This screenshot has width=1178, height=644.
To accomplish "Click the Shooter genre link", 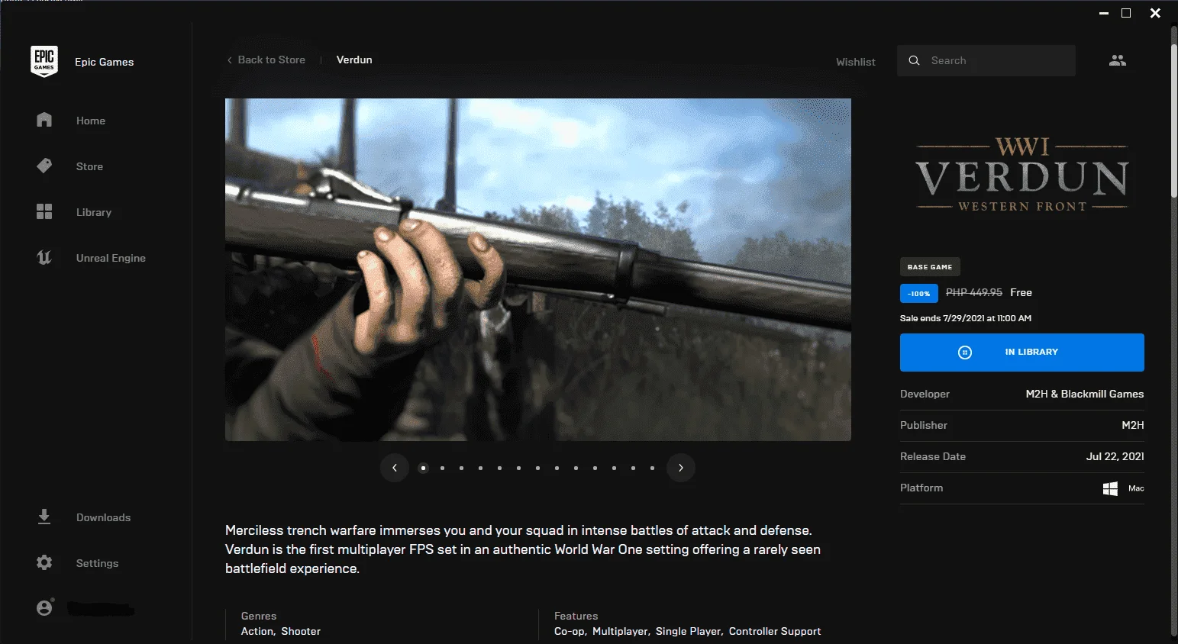I will (301, 631).
